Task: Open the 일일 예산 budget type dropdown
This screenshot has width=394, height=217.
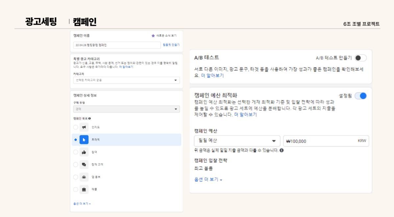Action: pos(237,141)
